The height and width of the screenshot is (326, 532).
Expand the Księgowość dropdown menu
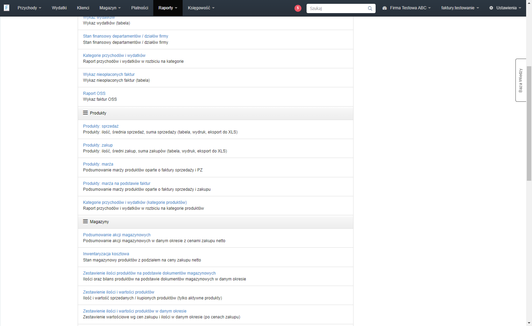[201, 8]
